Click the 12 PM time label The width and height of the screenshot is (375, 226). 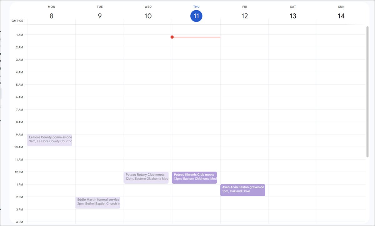(x=19, y=172)
